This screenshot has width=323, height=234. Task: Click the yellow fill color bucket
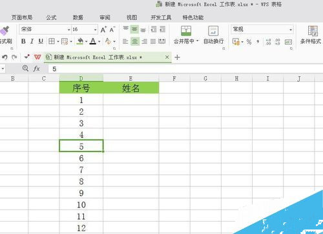coord(80,41)
